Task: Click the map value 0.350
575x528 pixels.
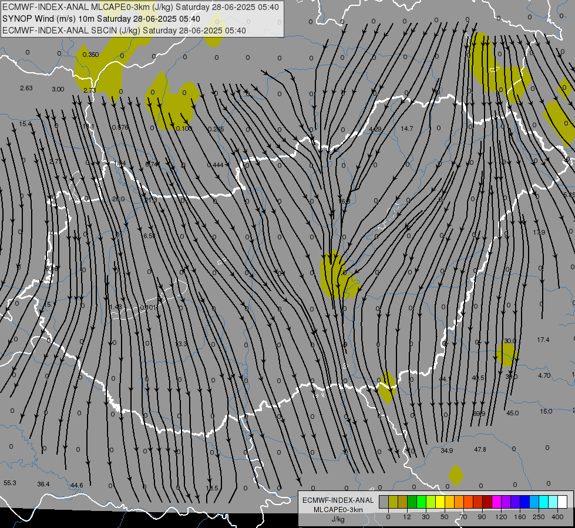Action: click(x=90, y=55)
